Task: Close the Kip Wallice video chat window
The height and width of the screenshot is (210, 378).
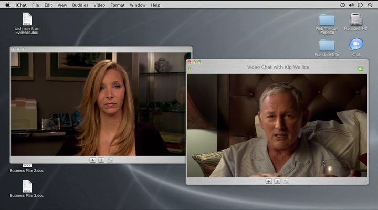Action: pyautogui.click(x=190, y=62)
